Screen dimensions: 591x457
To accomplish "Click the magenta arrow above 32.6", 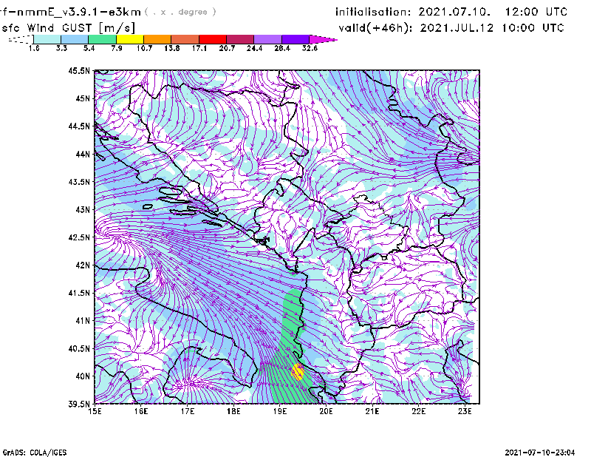I will [323, 39].
